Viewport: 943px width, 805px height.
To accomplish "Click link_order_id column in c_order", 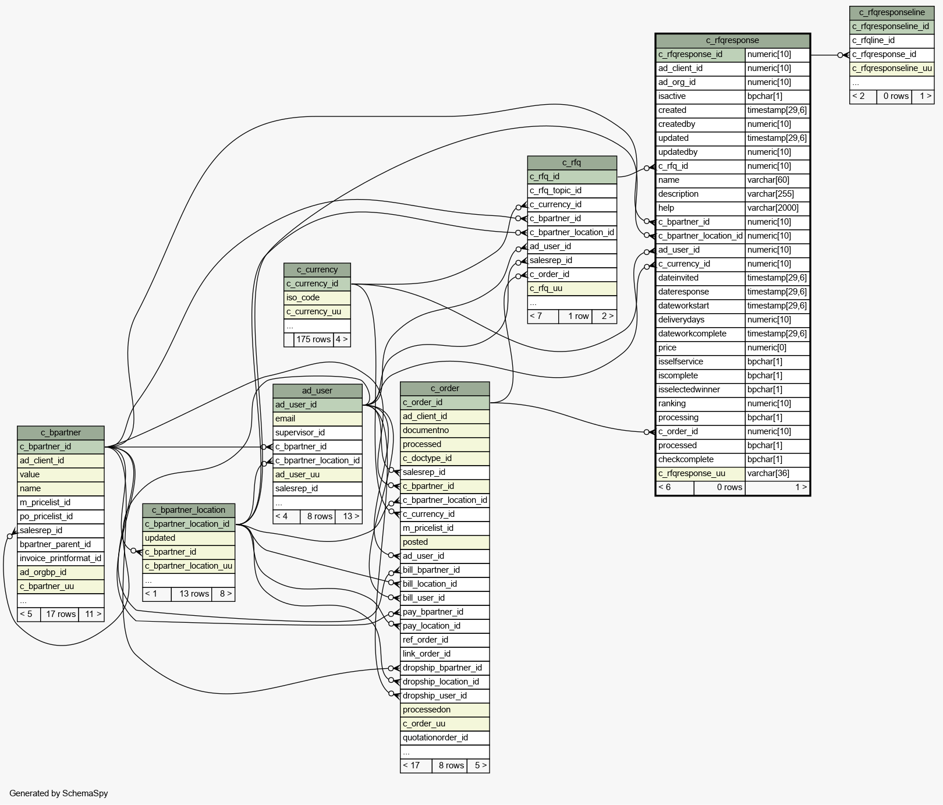I will pyautogui.click(x=445, y=654).
